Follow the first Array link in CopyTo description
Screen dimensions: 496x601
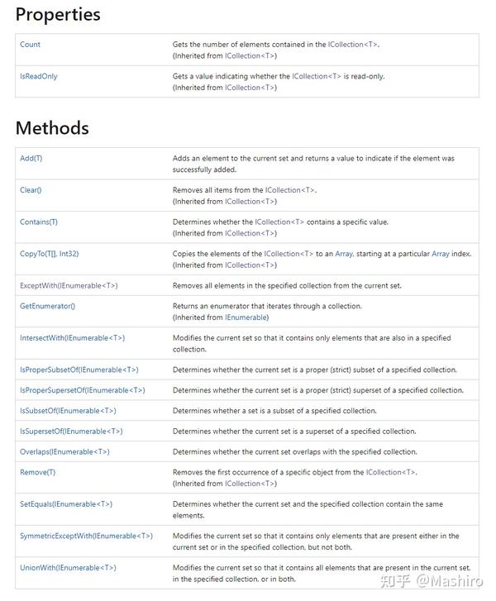[344, 254]
